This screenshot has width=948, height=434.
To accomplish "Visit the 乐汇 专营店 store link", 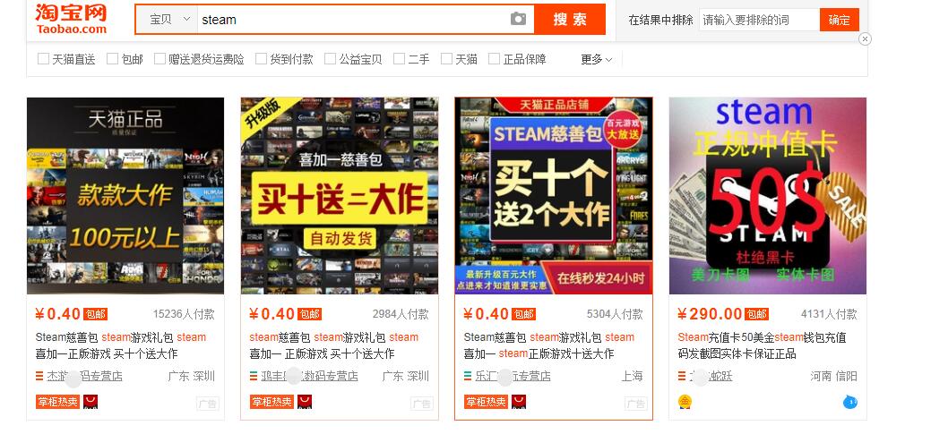I will tap(513, 376).
